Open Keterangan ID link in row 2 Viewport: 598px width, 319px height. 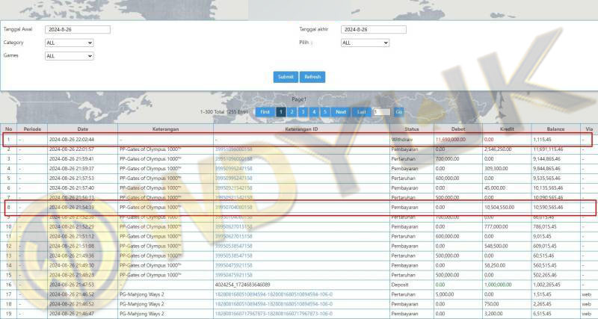[x=233, y=149]
